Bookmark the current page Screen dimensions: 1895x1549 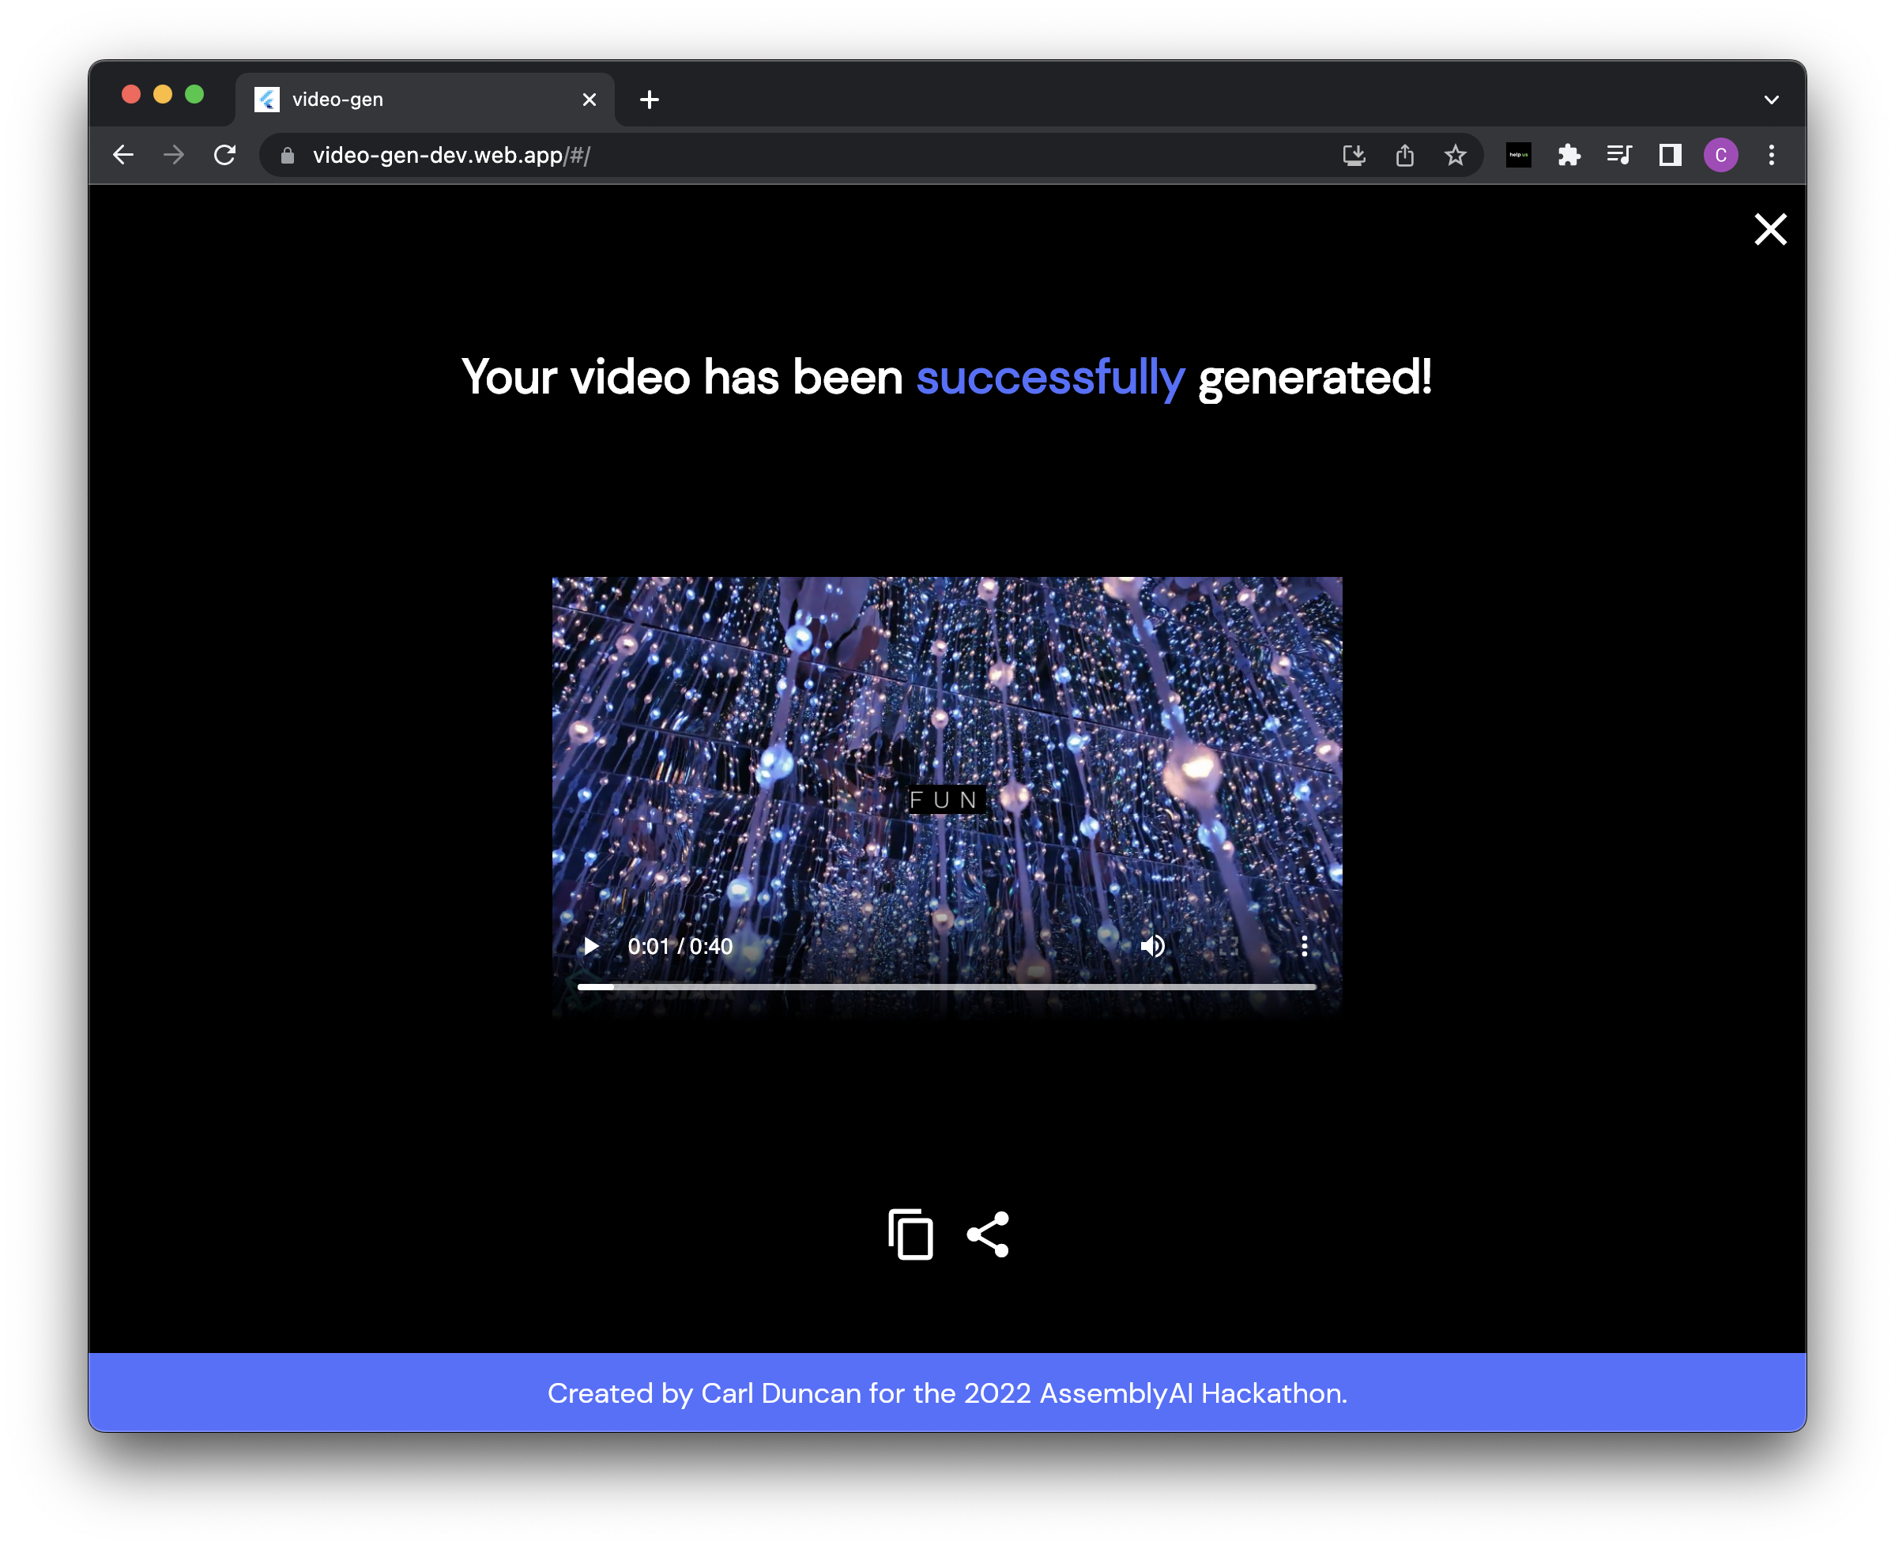1455,154
